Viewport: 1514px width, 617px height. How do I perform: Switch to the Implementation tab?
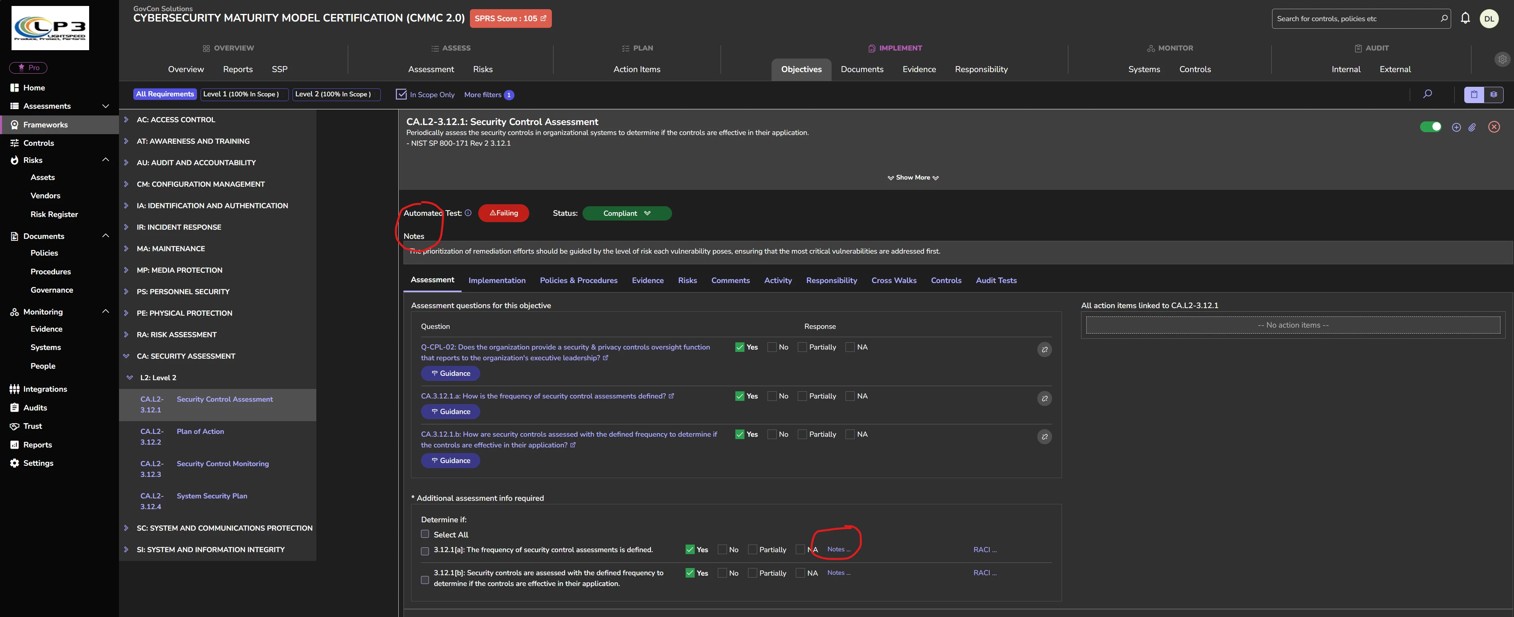tap(497, 281)
